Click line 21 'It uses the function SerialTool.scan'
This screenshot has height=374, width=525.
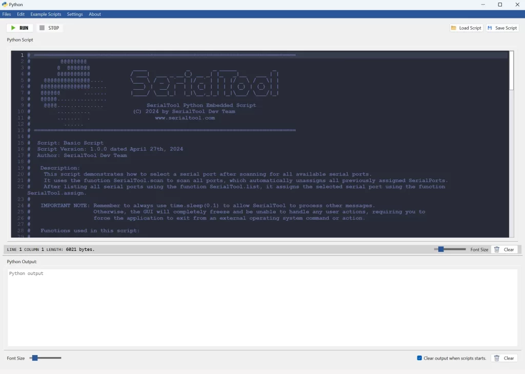click(246, 180)
